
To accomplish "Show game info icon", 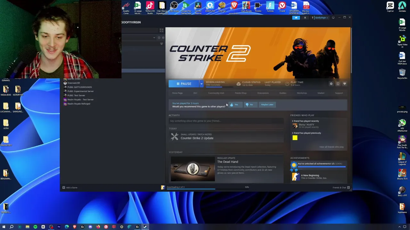I will click(338, 84).
